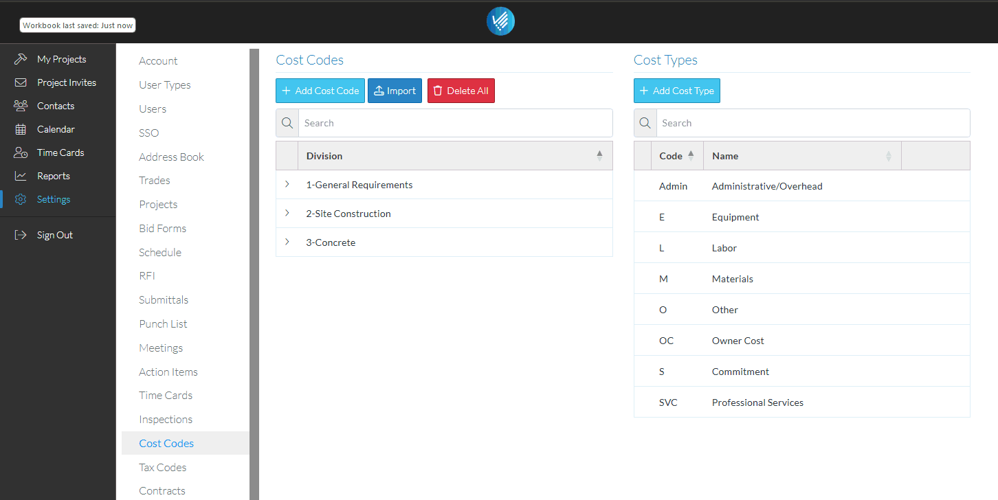Select the Other cost type row
Viewport: 998px width, 500px height.
pyautogui.click(x=801, y=310)
